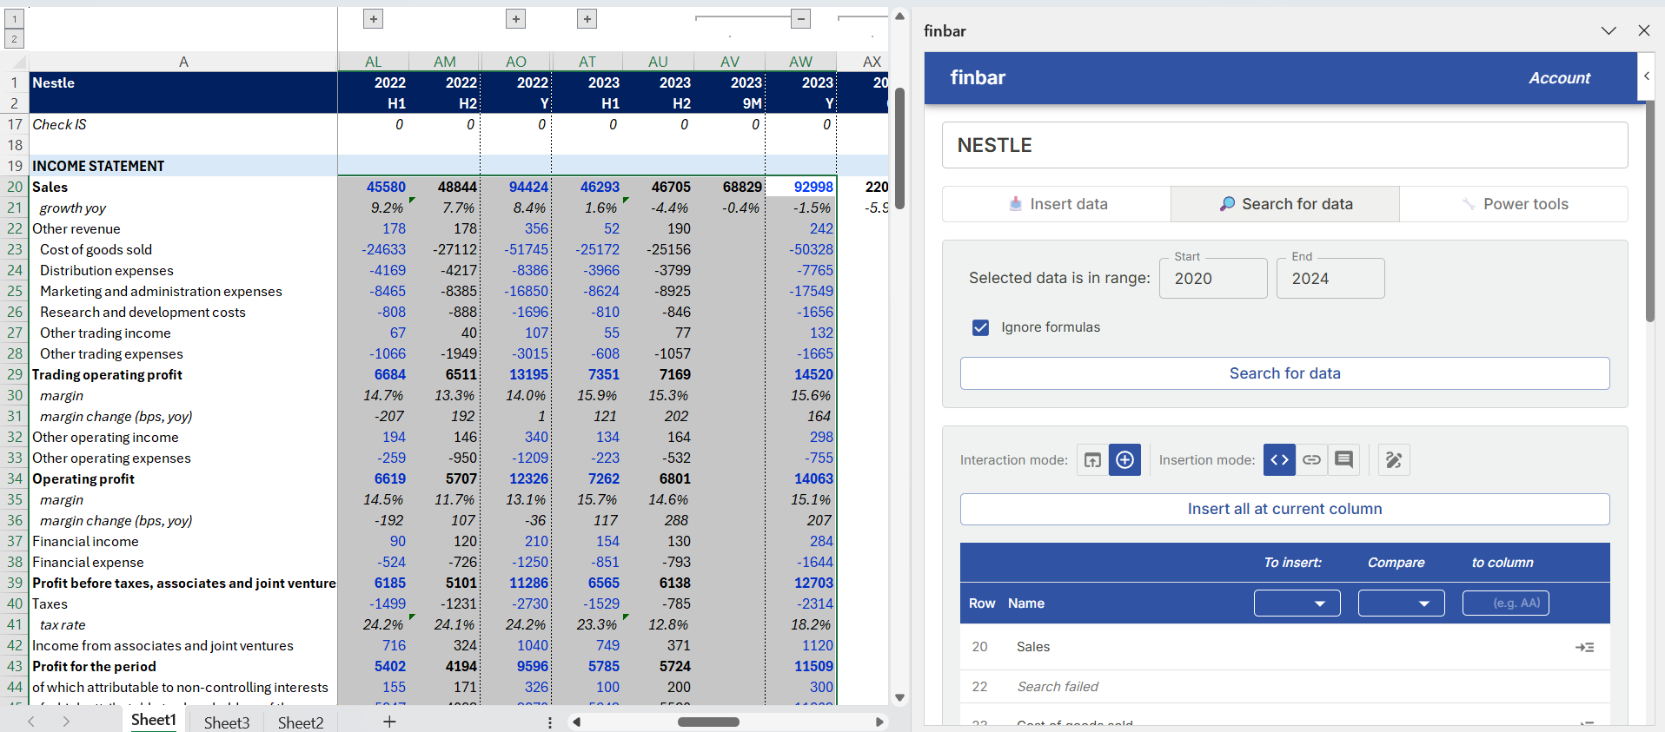1665x732 pixels.
Task: Select row 20 header
Action: coord(15,187)
